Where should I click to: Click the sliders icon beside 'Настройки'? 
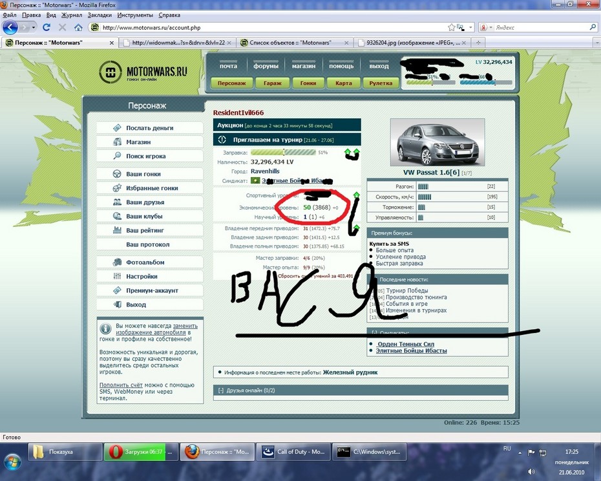tap(117, 276)
